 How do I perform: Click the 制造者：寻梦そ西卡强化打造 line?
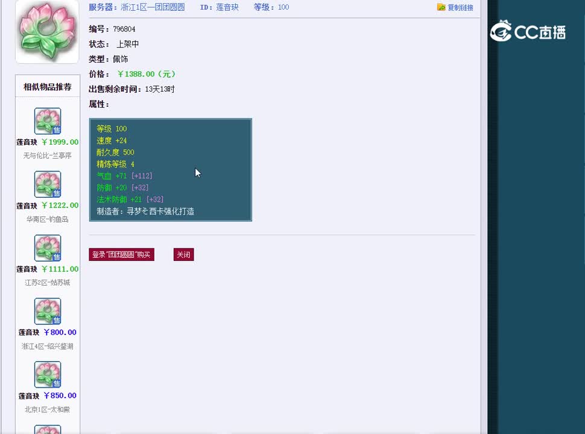pyautogui.click(x=145, y=212)
